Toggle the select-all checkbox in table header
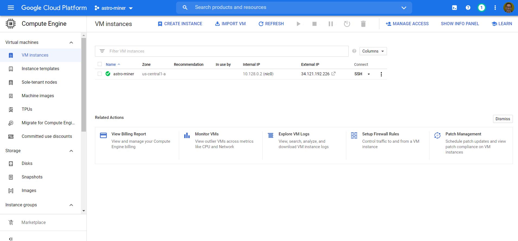518x241 pixels. [100, 64]
